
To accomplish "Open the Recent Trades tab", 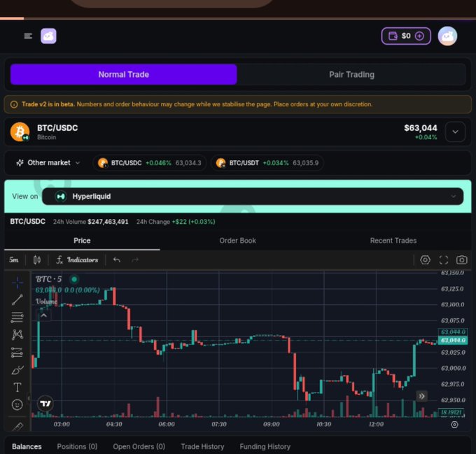I will click(393, 241).
